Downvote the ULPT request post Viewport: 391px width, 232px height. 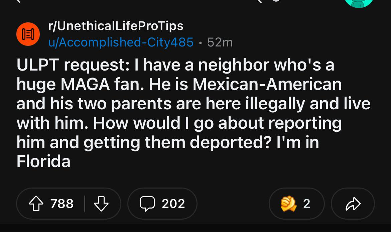tap(100, 203)
